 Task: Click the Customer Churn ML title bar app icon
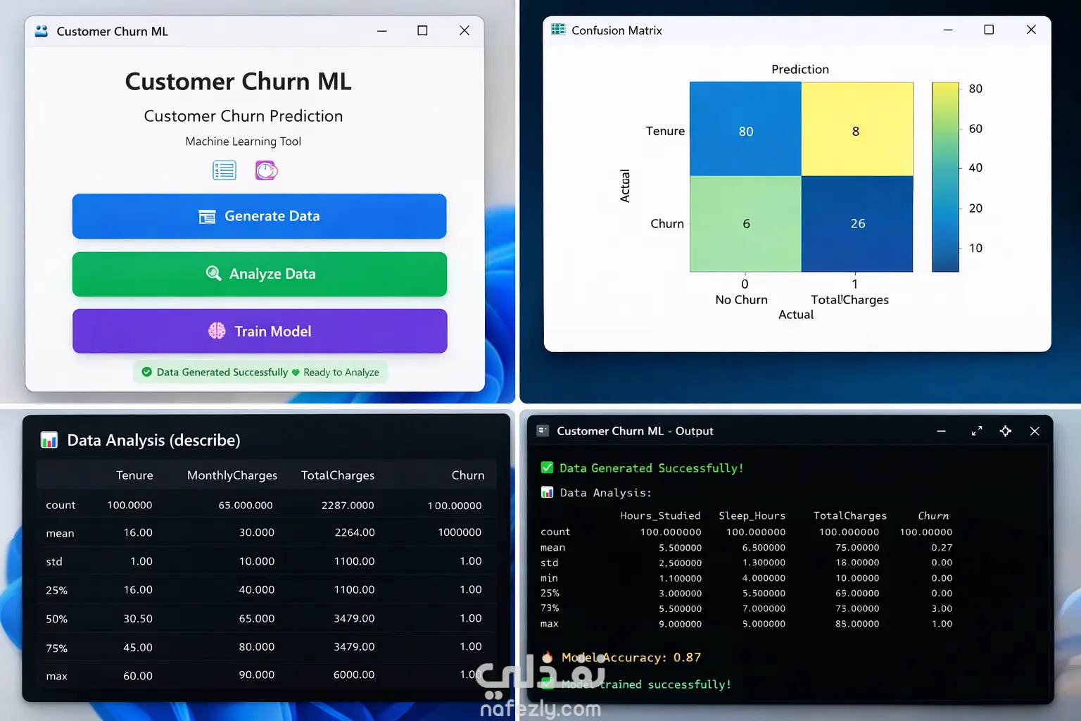tap(42, 31)
